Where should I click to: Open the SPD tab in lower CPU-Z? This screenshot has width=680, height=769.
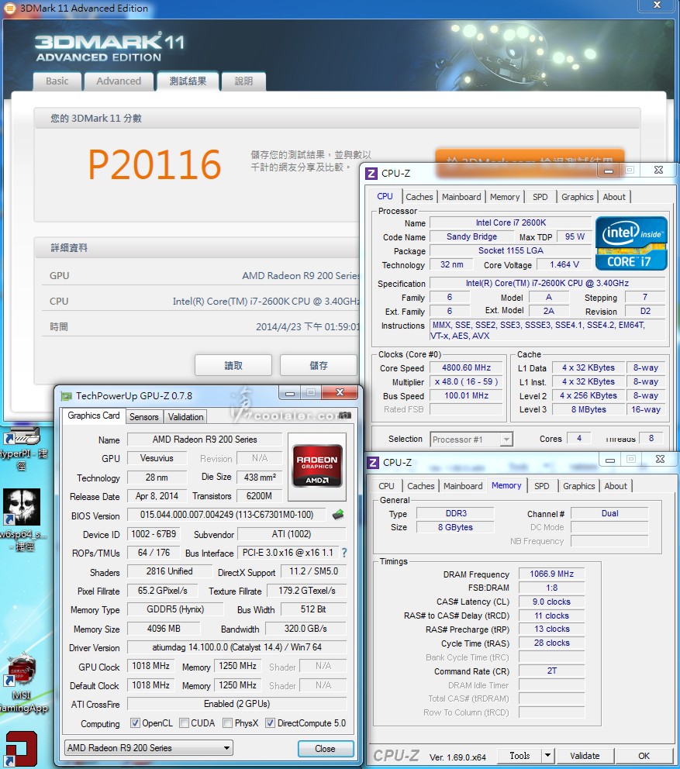[542, 486]
